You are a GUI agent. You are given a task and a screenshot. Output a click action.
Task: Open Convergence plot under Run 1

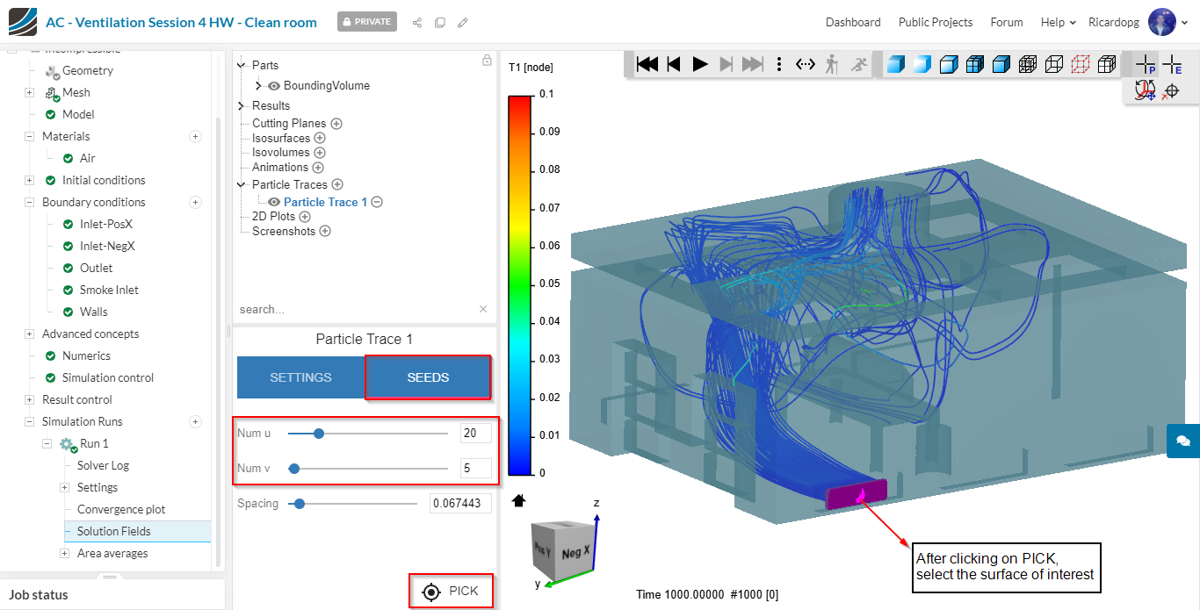[121, 509]
